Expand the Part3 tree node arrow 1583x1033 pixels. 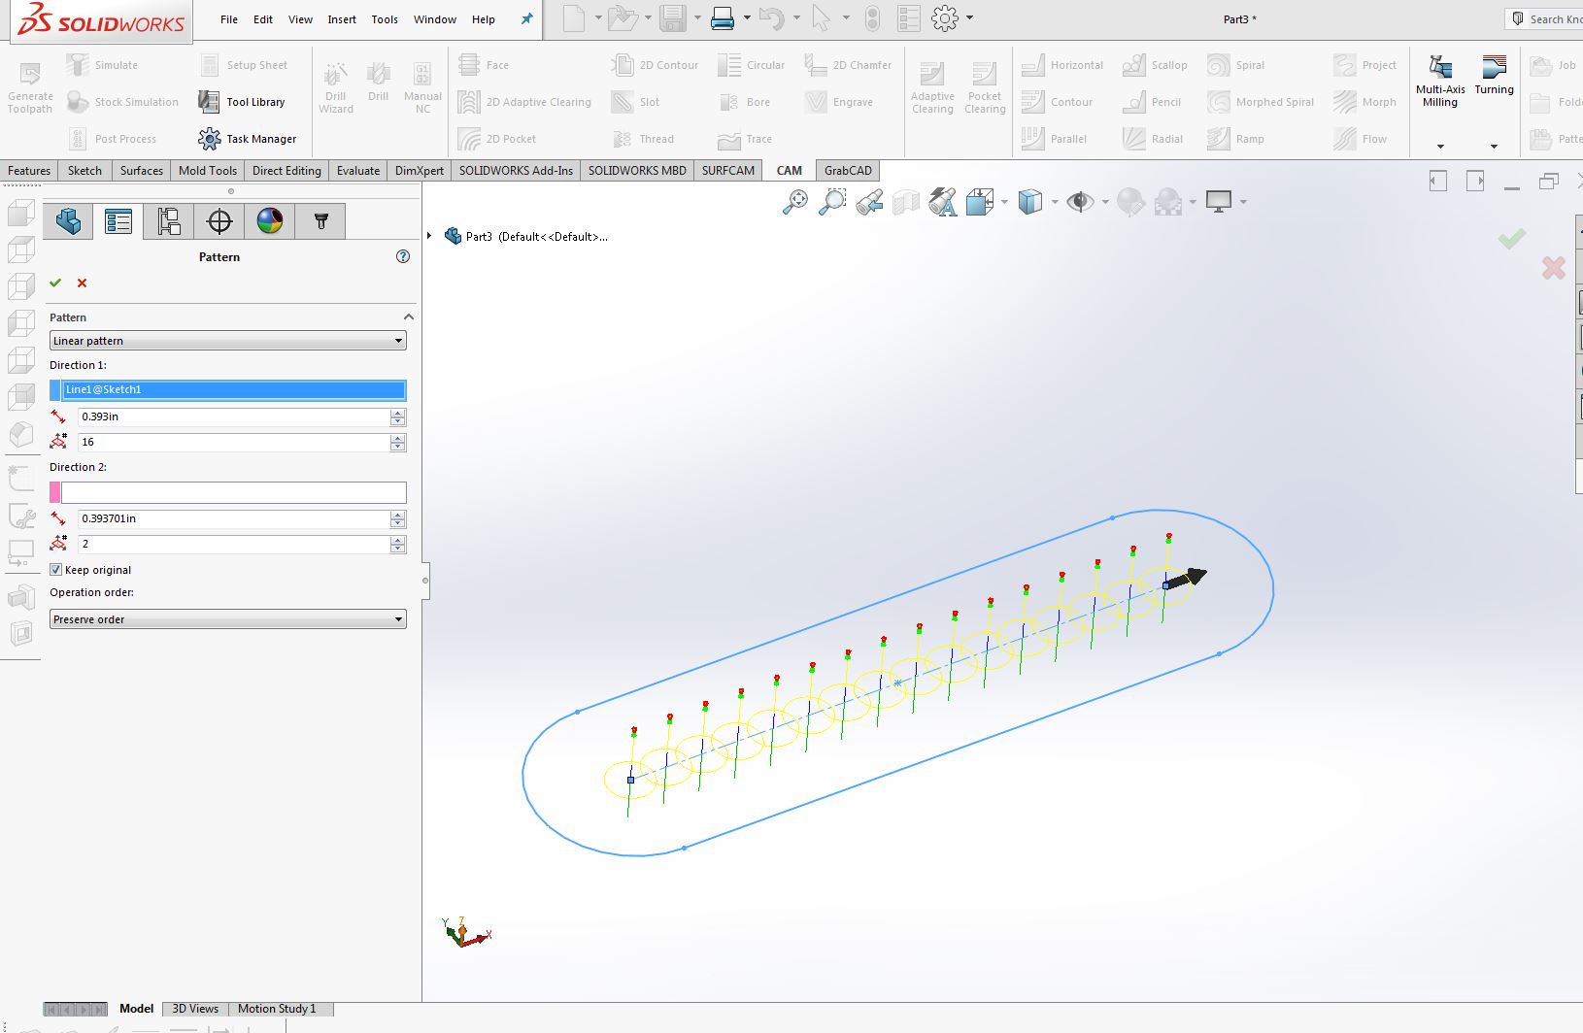[429, 236]
